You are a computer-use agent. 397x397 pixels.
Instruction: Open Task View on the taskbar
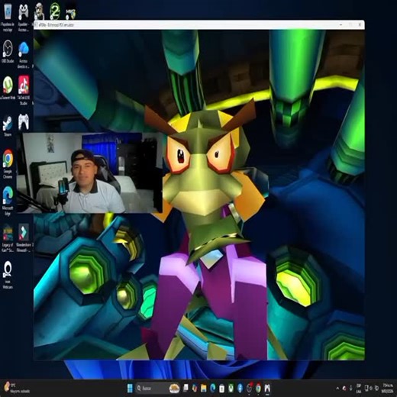186,389
